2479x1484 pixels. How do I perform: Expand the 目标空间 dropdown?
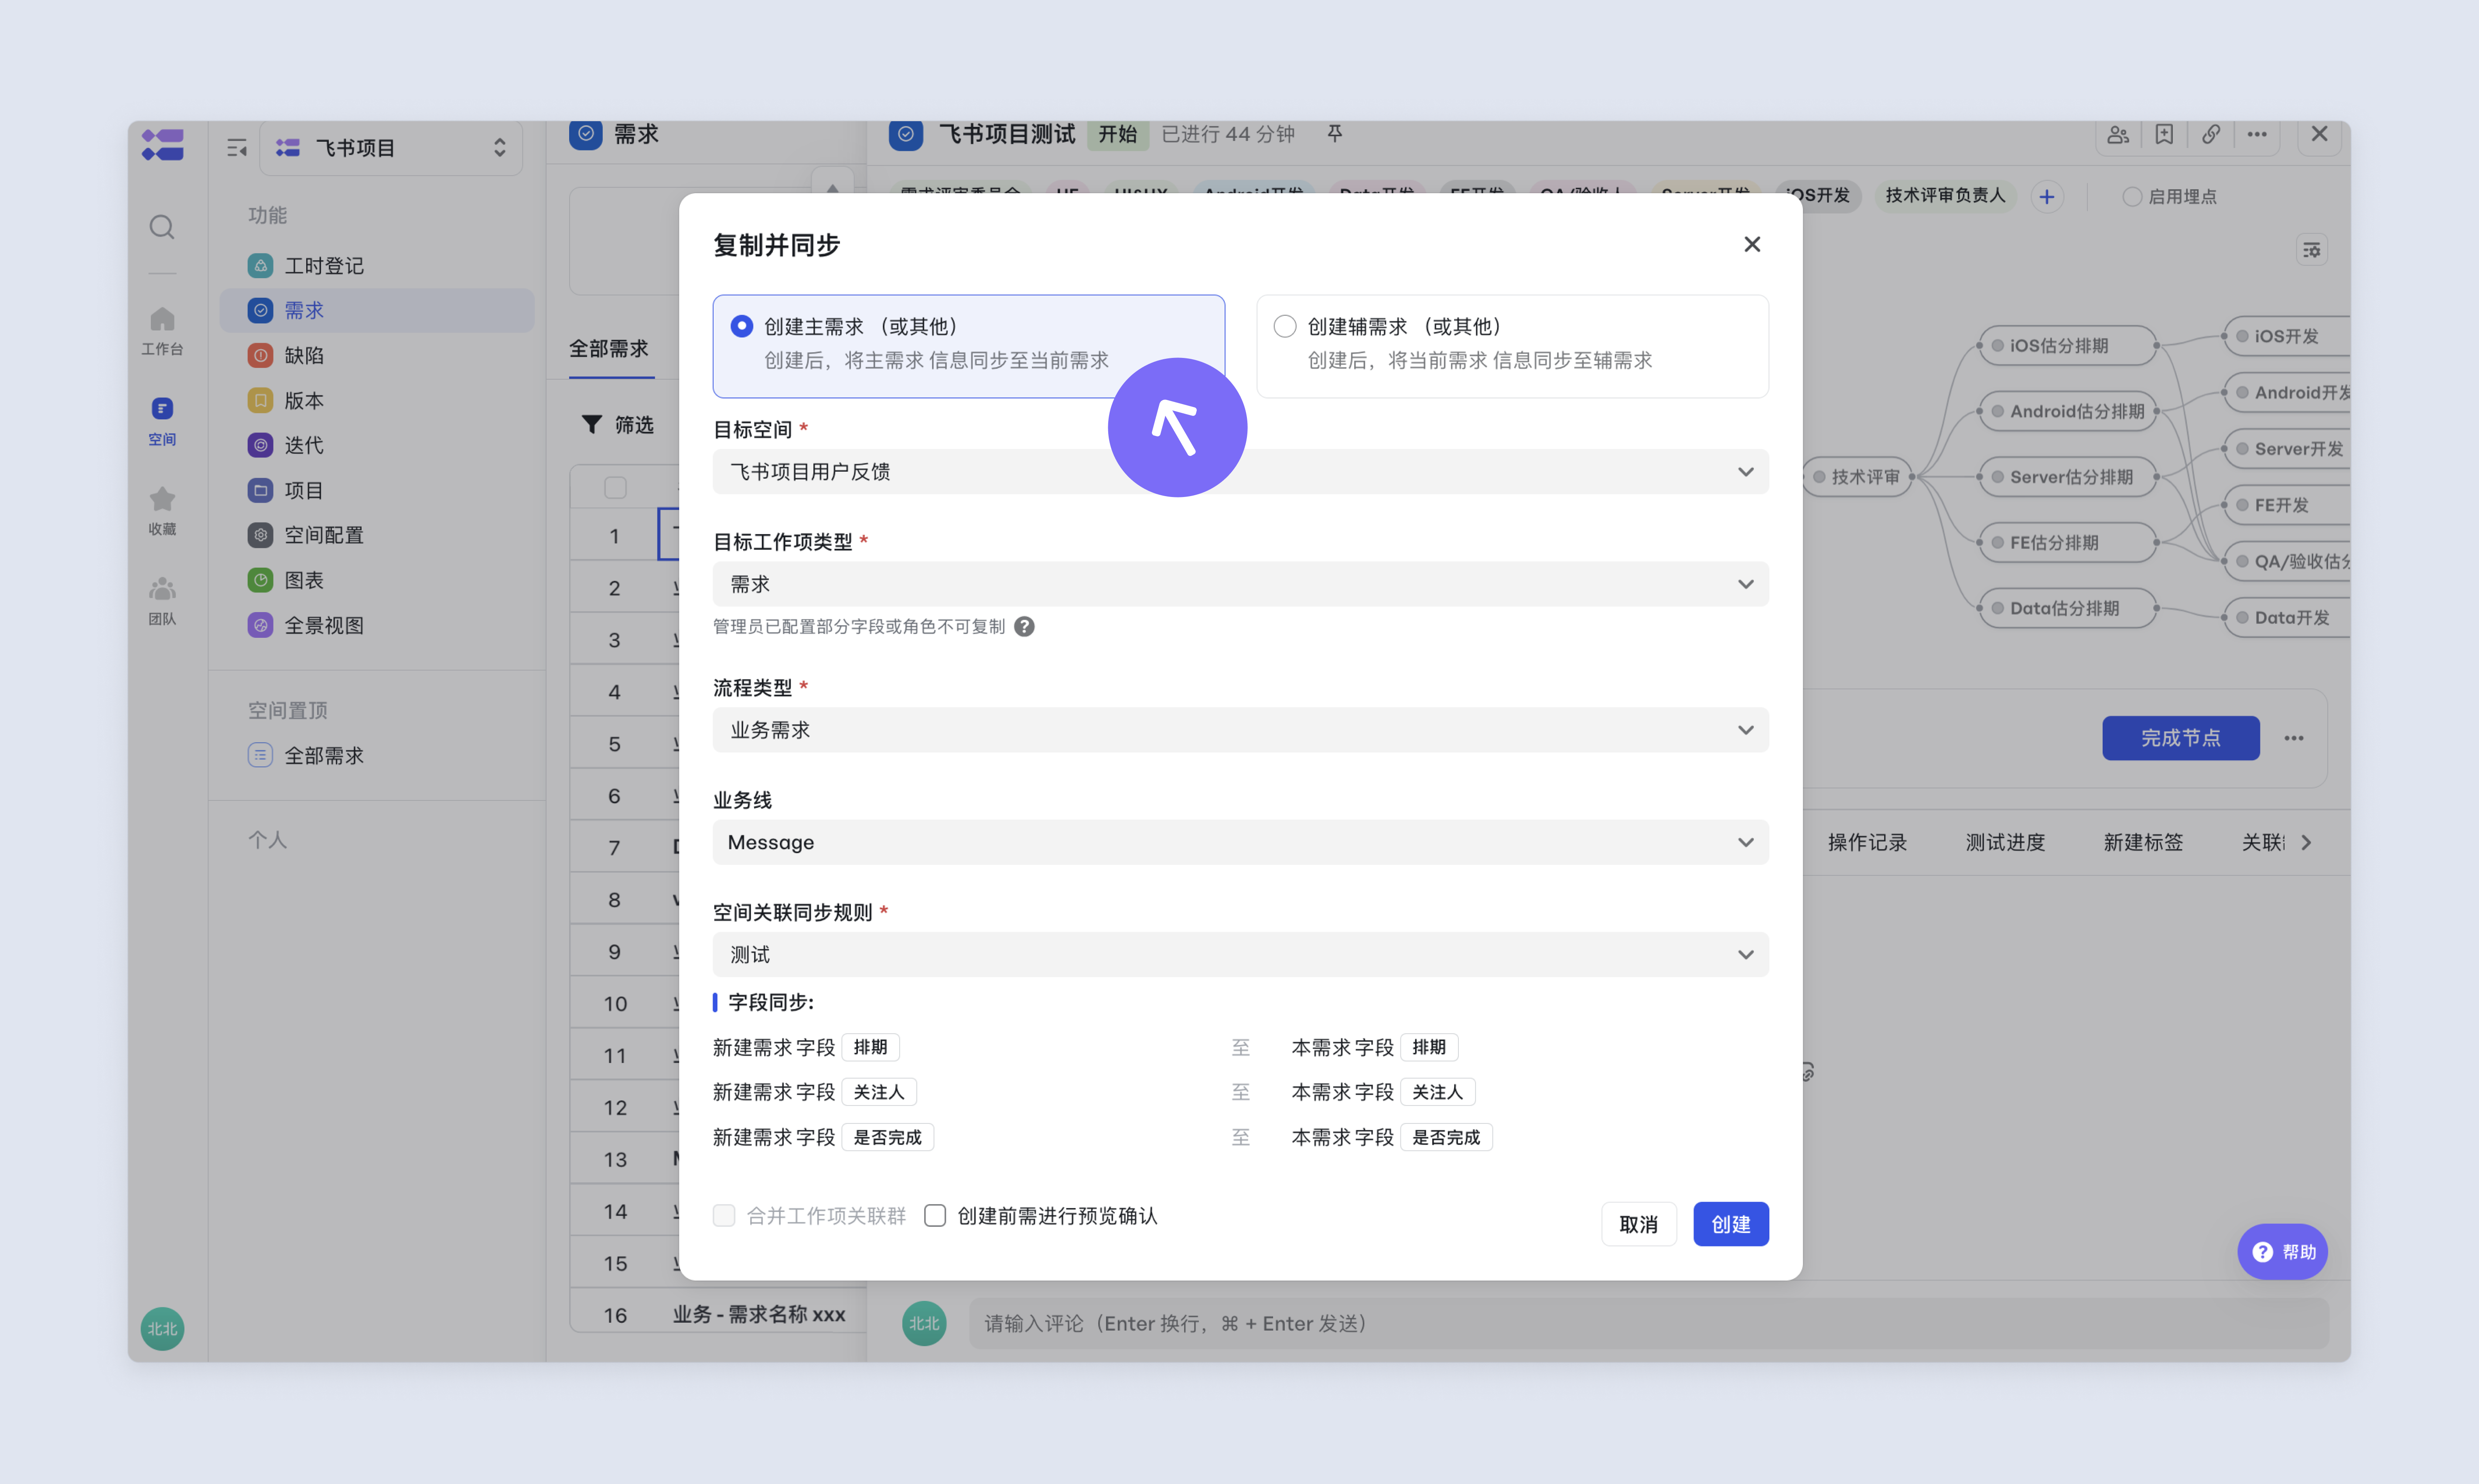tap(1240, 472)
